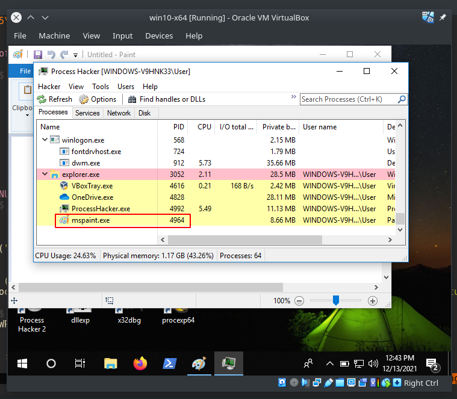Expand toolbar overflow chevron
Image resolution: width=457 pixels, height=399 pixels.
click(x=293, y=97)
